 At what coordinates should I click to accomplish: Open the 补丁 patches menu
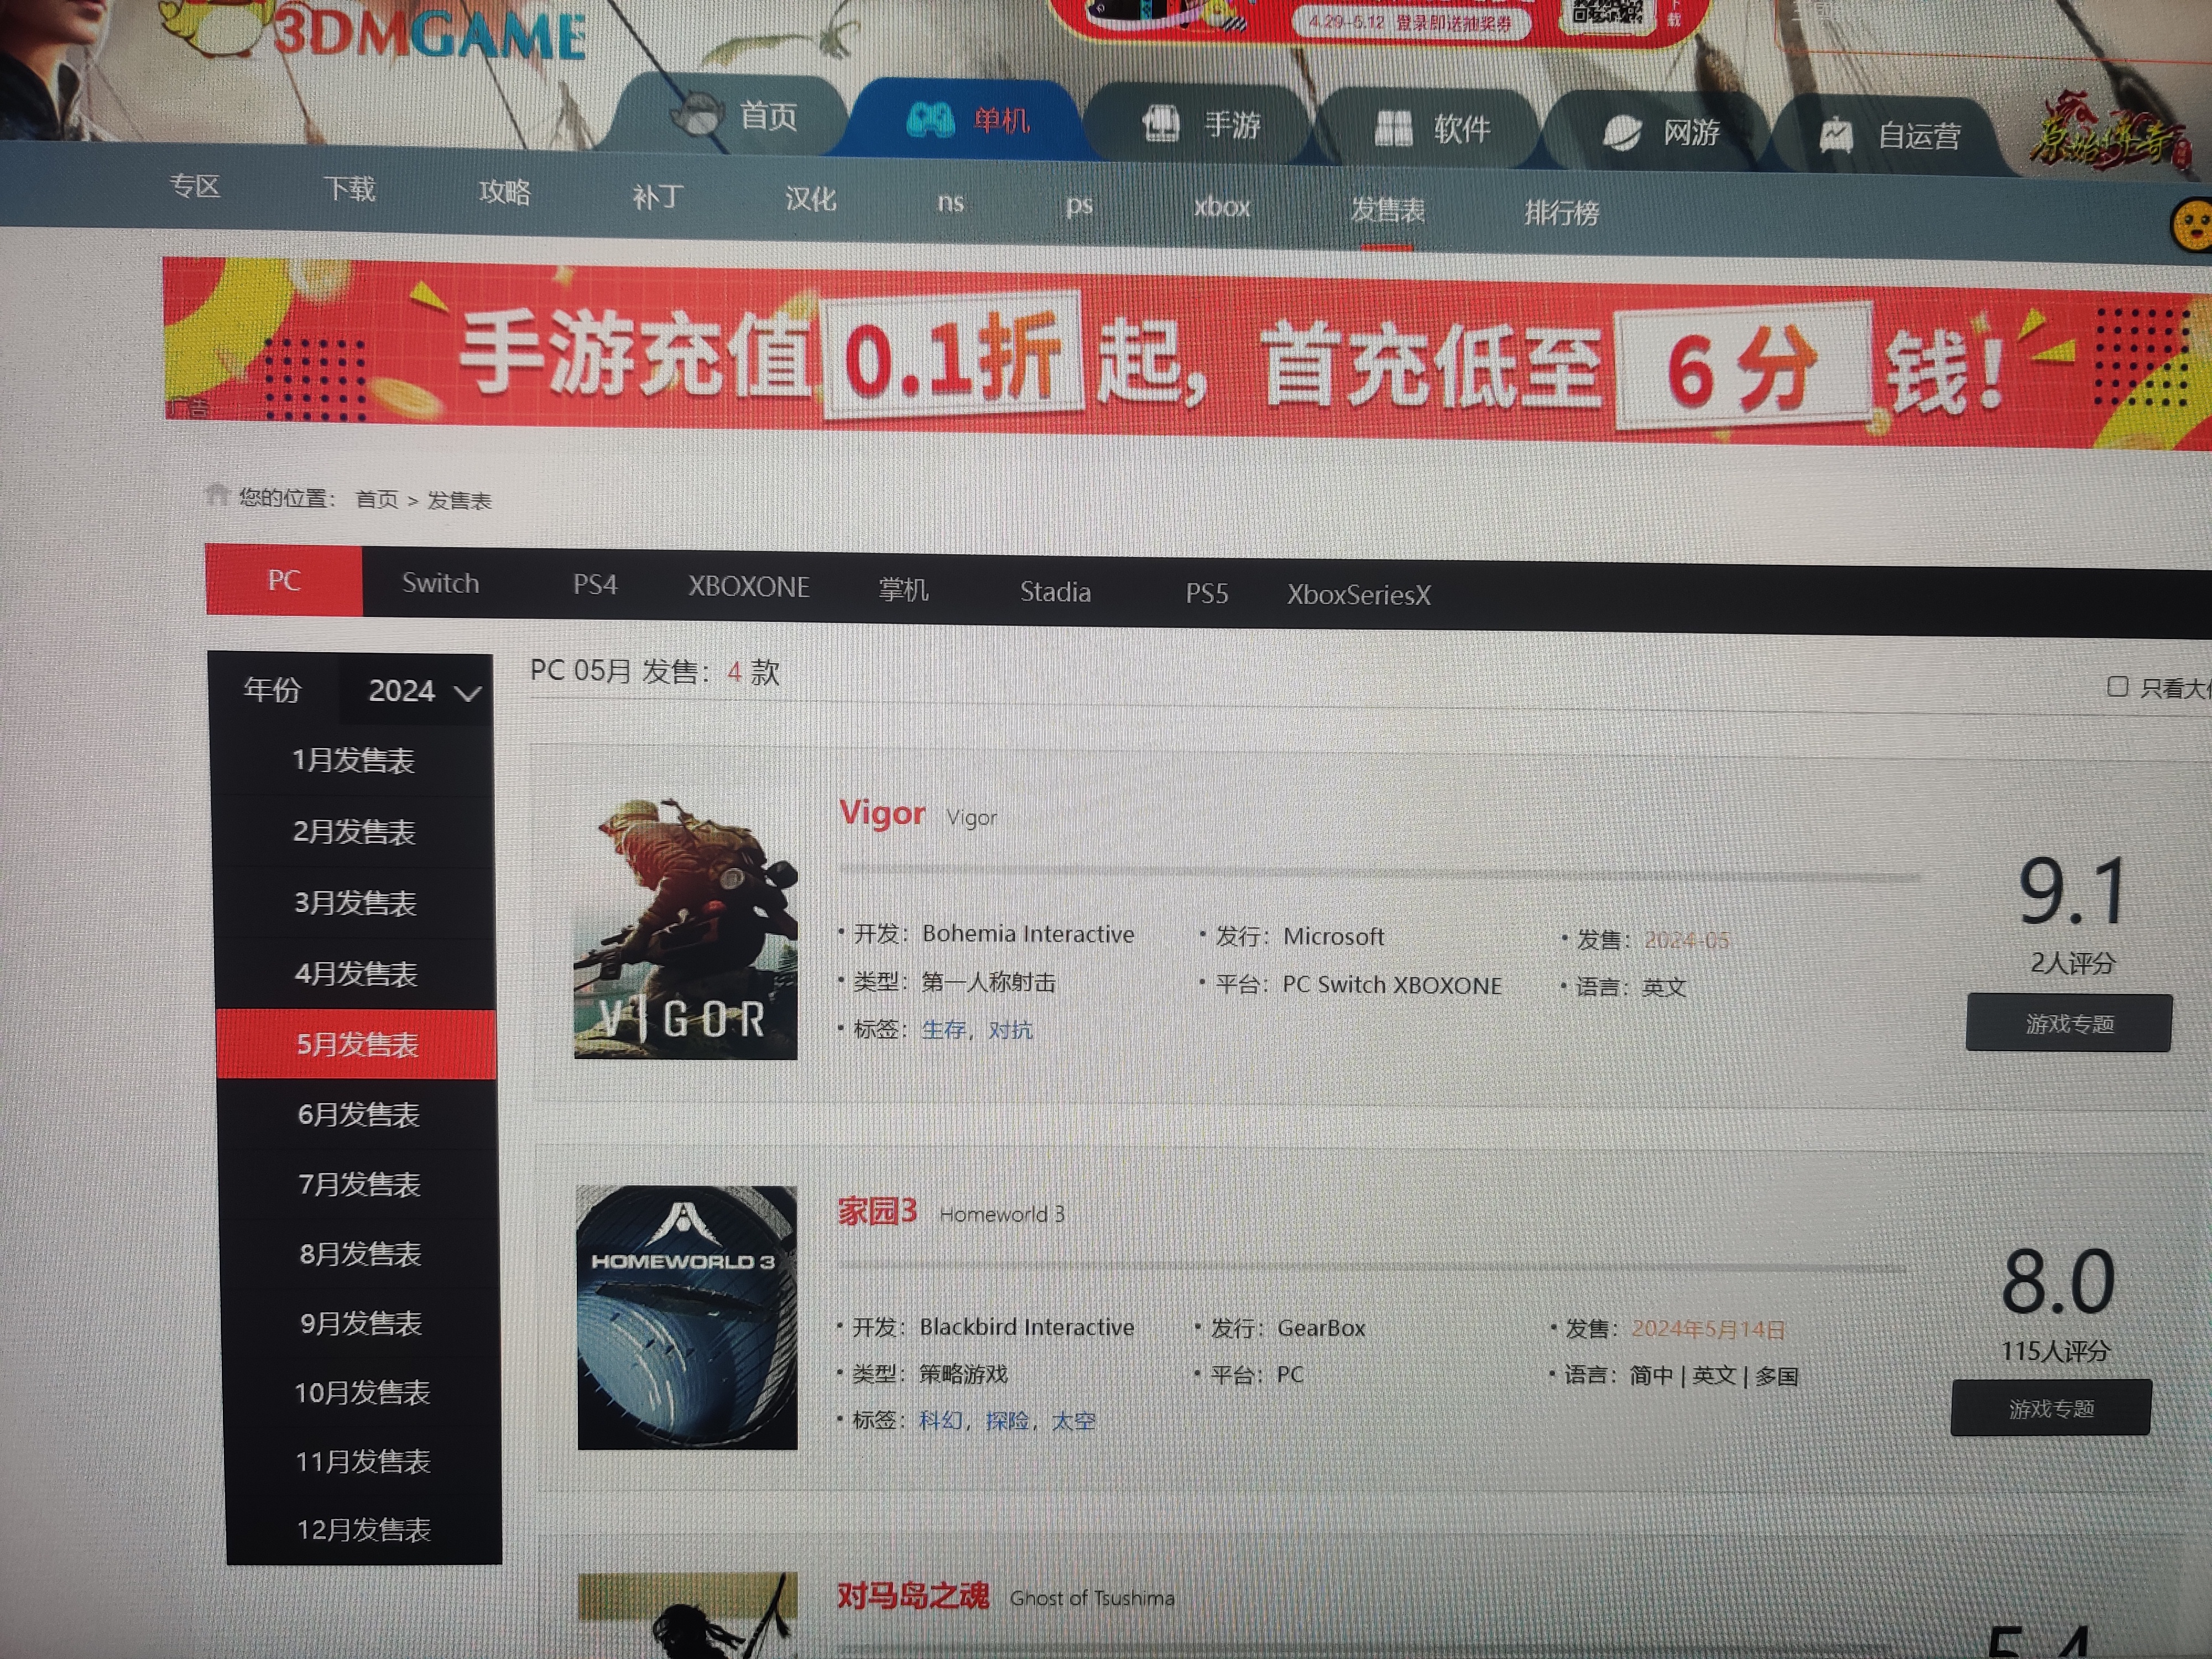point(657,196)
